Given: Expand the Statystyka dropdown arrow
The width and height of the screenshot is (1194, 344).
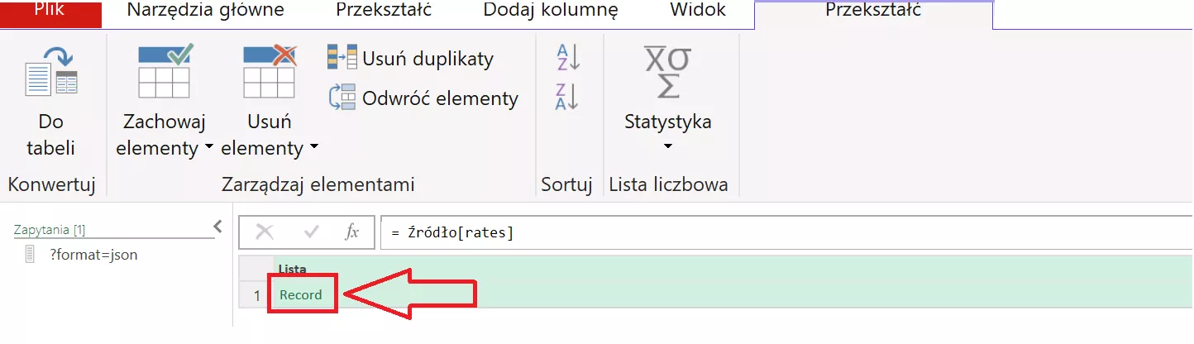Looking at the screenshot, I should click(x=668, y=146).
